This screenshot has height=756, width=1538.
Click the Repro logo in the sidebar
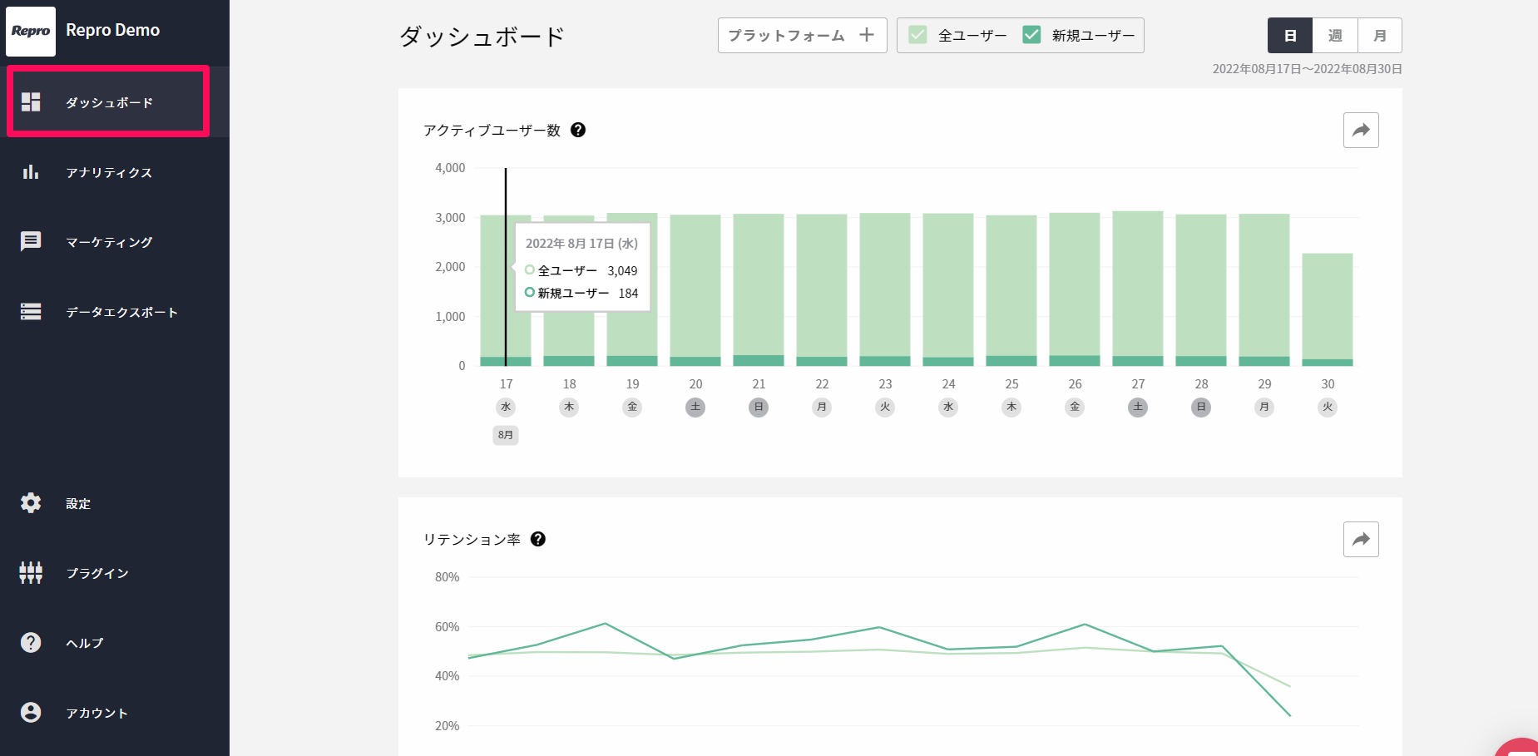(31, 32)
